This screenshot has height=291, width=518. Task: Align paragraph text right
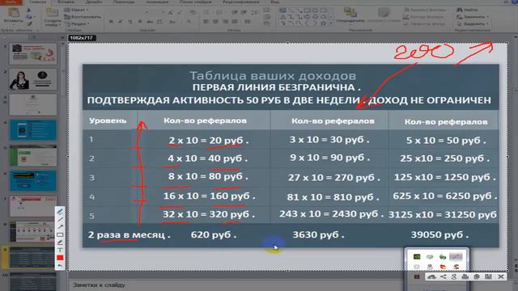pos(225,22)
